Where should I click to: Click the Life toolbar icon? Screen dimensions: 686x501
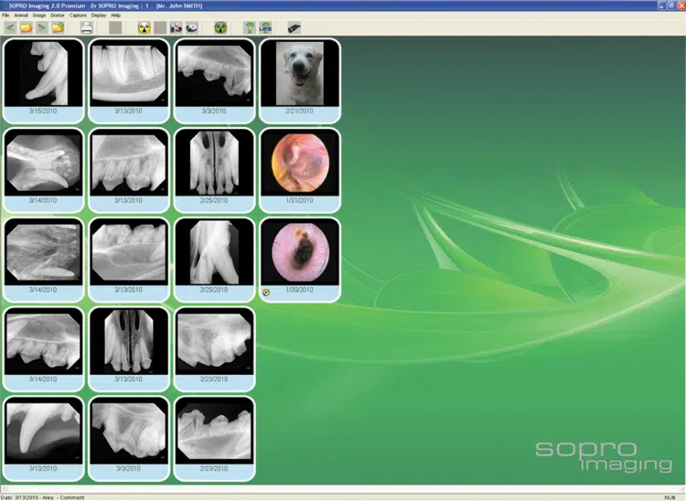(265, 27)
